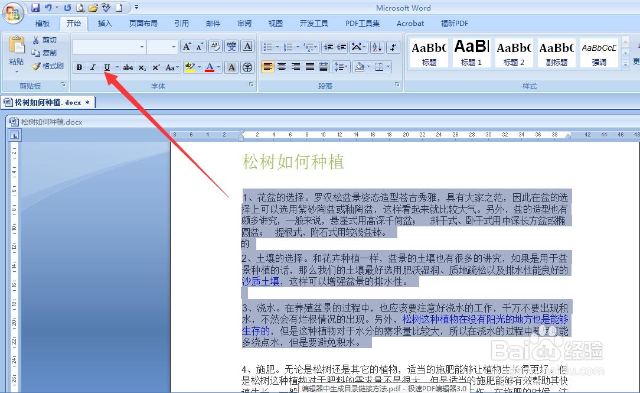640x393 pixels.
Task: Apply strikethrough to the text
Action: point(128,67)
